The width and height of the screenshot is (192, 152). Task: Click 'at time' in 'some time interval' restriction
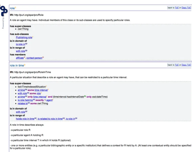click(x=21, y=90)
